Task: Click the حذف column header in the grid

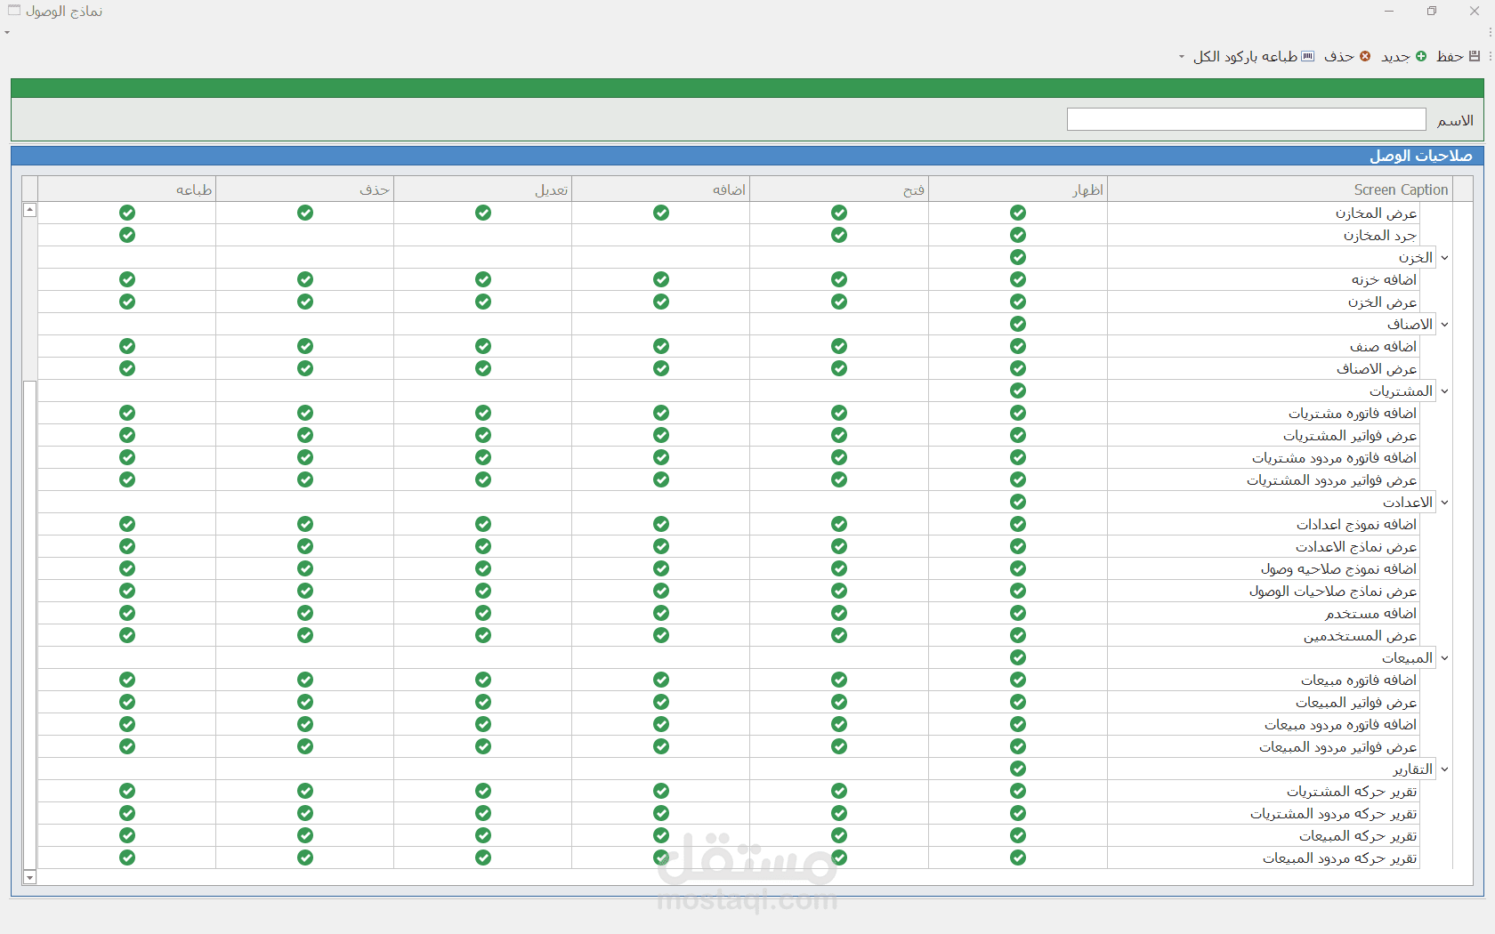Action: click(305, 189)
